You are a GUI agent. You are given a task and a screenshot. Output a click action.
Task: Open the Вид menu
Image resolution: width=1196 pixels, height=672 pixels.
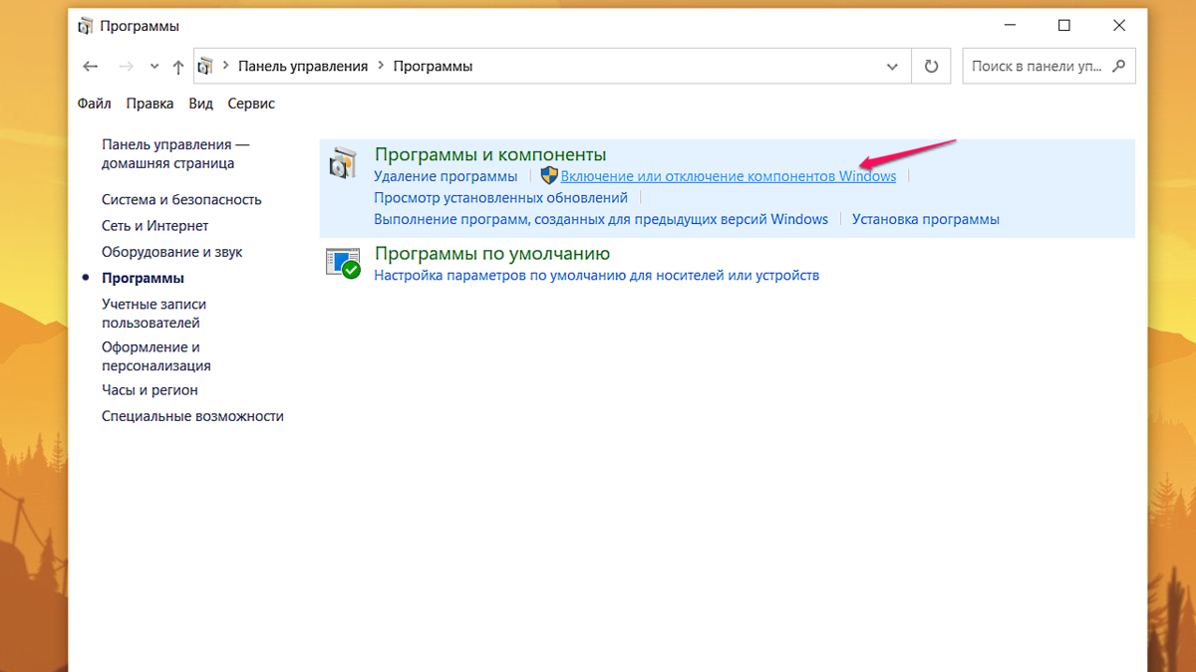tap(199, 103)
